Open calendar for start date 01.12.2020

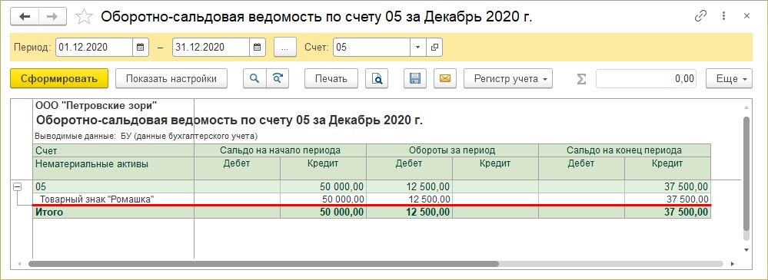140,48
